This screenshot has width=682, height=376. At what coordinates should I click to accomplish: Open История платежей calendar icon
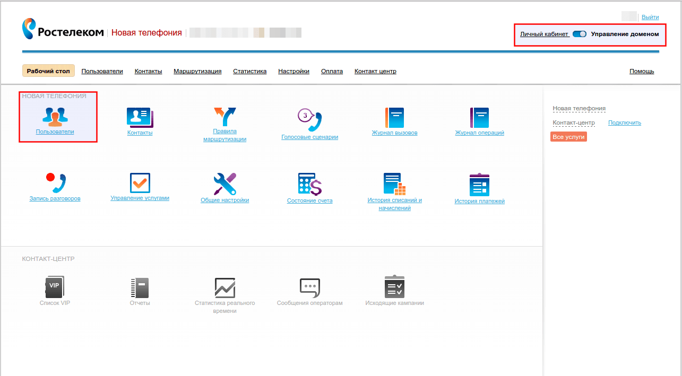point(479,185)
